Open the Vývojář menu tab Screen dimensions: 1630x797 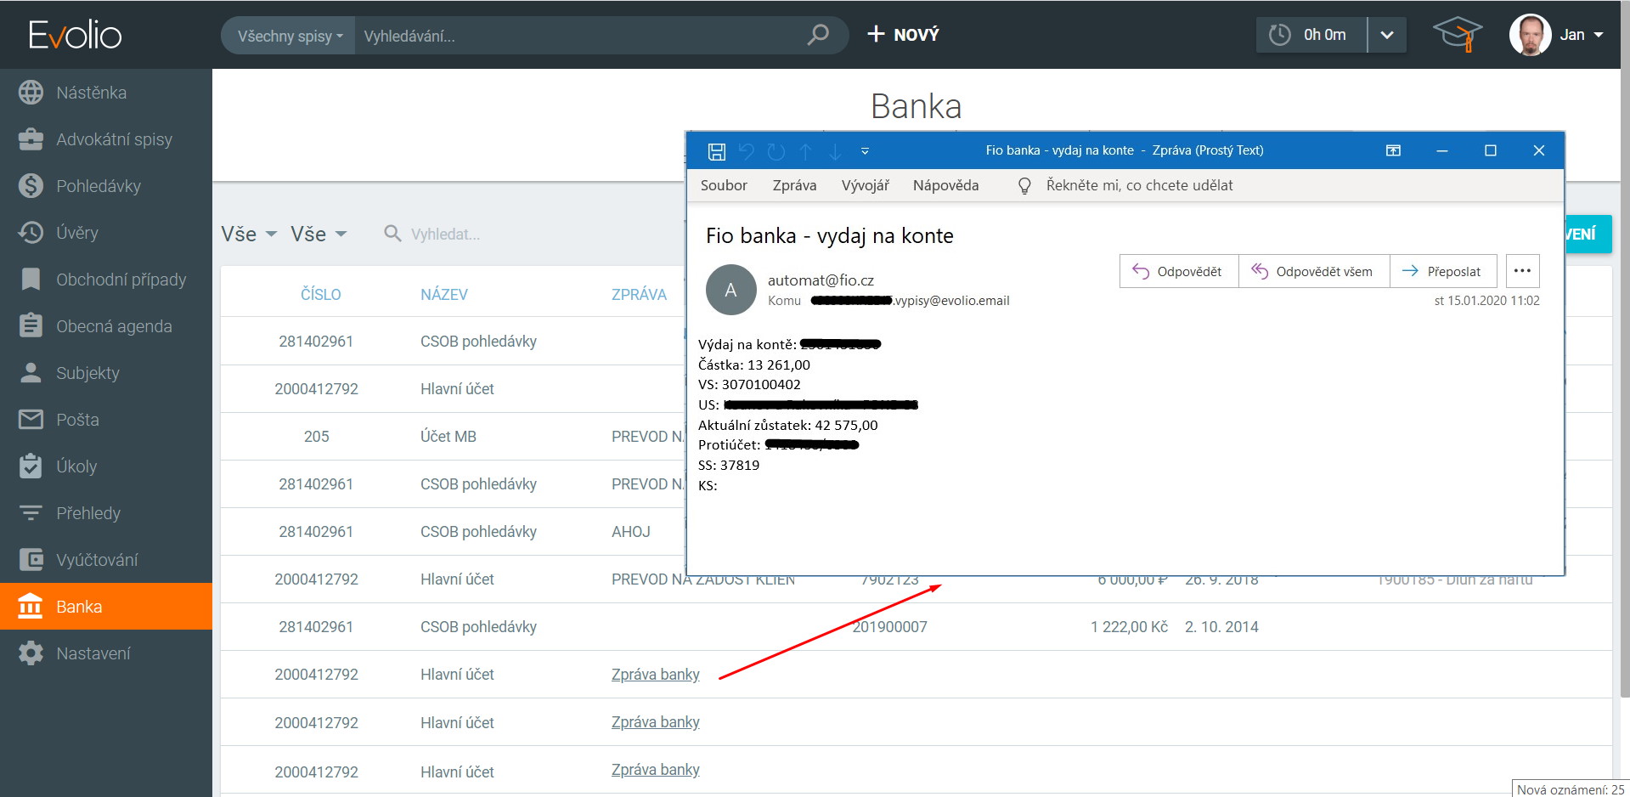[x=865, y=185]
